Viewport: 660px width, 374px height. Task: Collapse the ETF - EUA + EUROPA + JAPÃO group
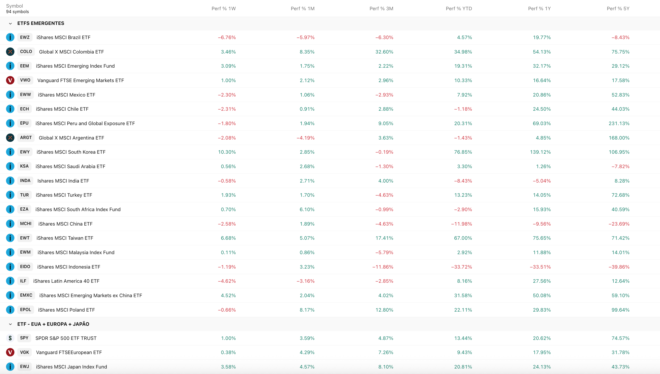[x=10, y=324]
